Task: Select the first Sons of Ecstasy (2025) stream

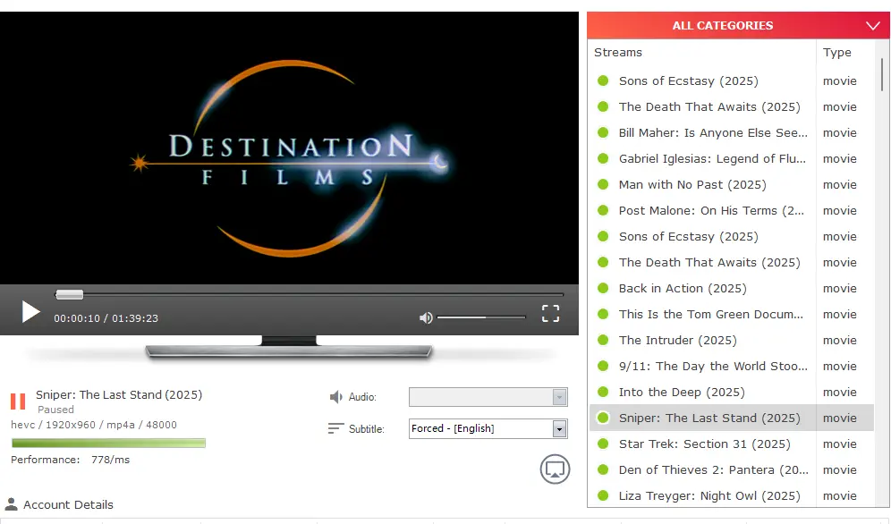Action: pyautogui.click(x=688, y=80)
